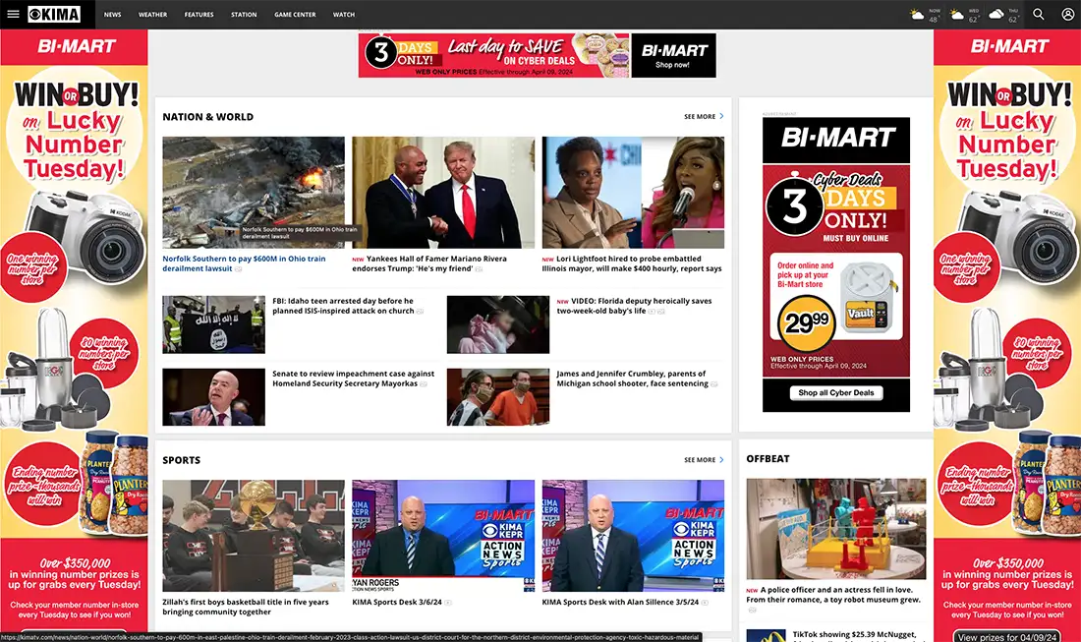Click the Sports Desk 3/5/24 video thumbnail
The image size is (1081, 642).
click(633, 536)
